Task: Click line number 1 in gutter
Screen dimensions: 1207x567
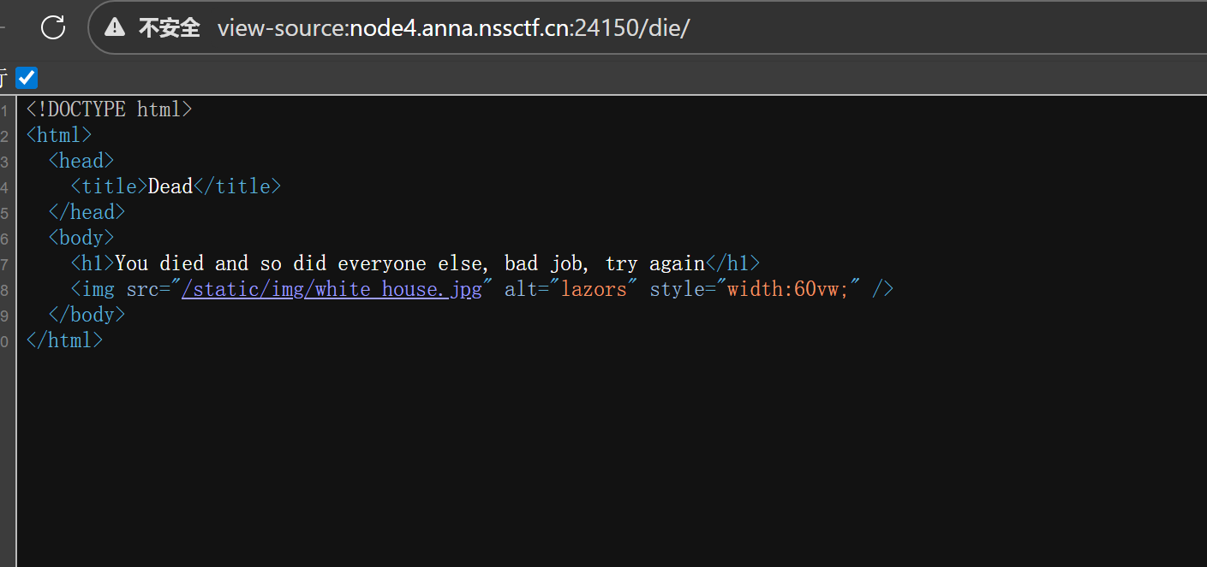Action: coord(5,110)
